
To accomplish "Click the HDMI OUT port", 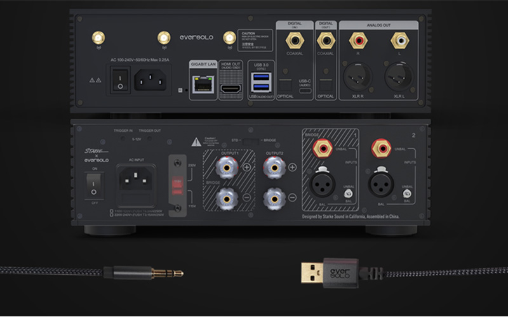I will coord(231,89).
